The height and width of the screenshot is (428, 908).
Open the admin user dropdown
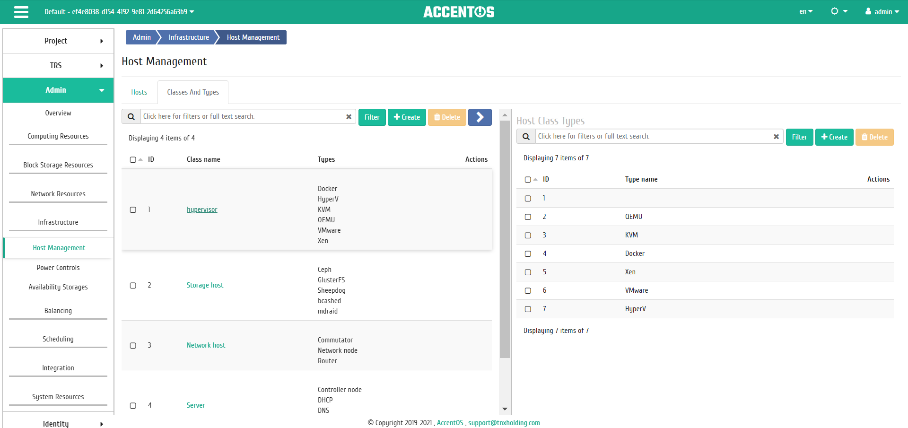pos(882,12)
